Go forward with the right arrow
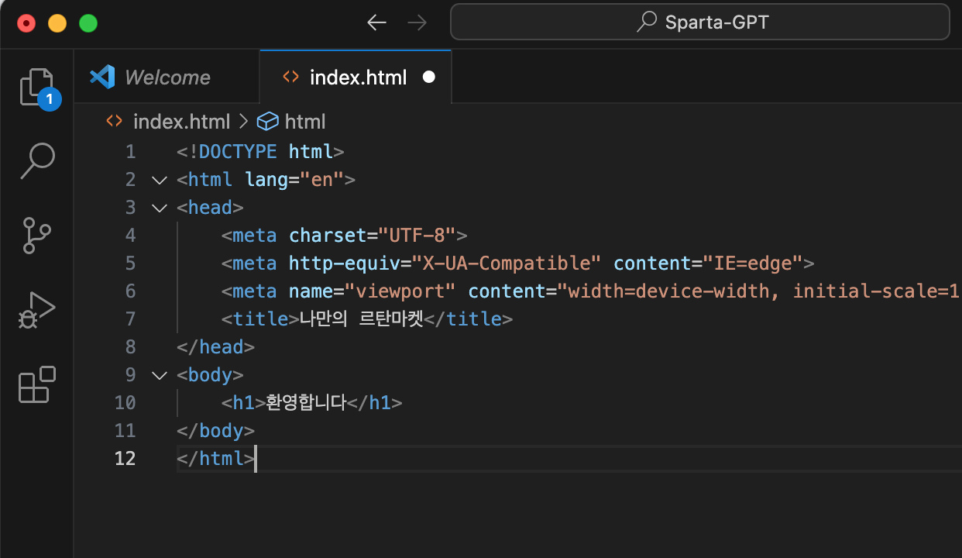 pyautogui.click(x=417, y=22)
